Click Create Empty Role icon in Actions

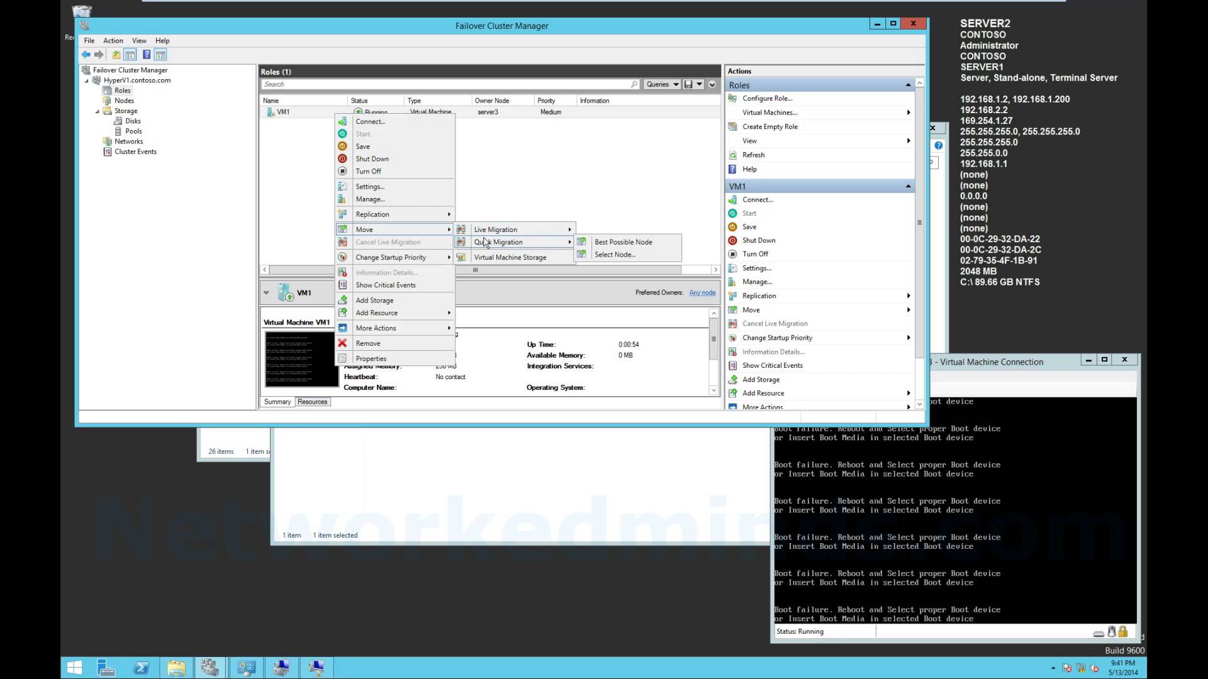click(x=732, y=126)
